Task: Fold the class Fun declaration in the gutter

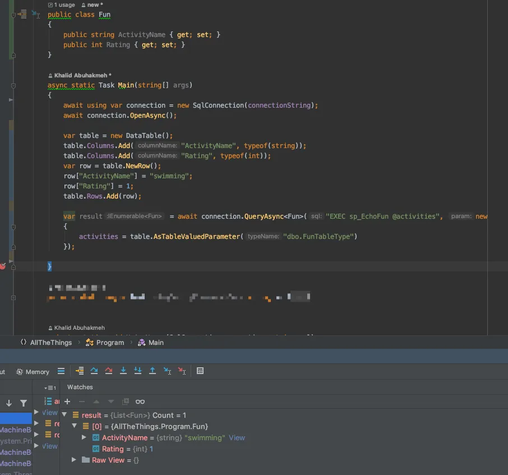Action: coord(13,15)
